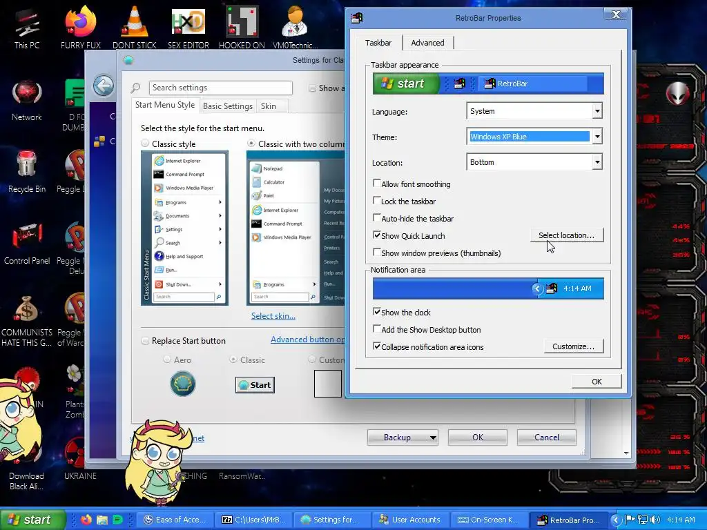Click OK in the Settings window
707x530 pixels.
tap(478, 437)
